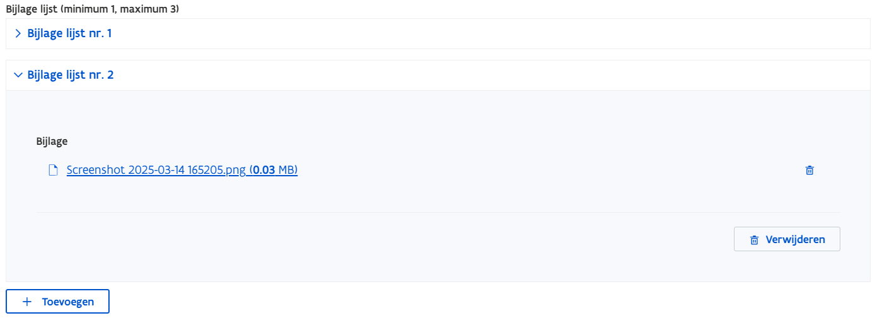Delete the attachment via the file row trash icon
The height and width of the screenshot is (318, 875).
pos(809,170)
